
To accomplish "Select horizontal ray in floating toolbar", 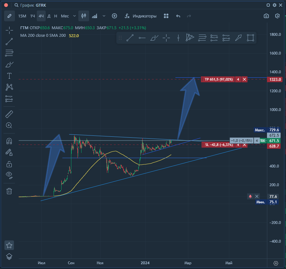I will (x=142, y=38).
